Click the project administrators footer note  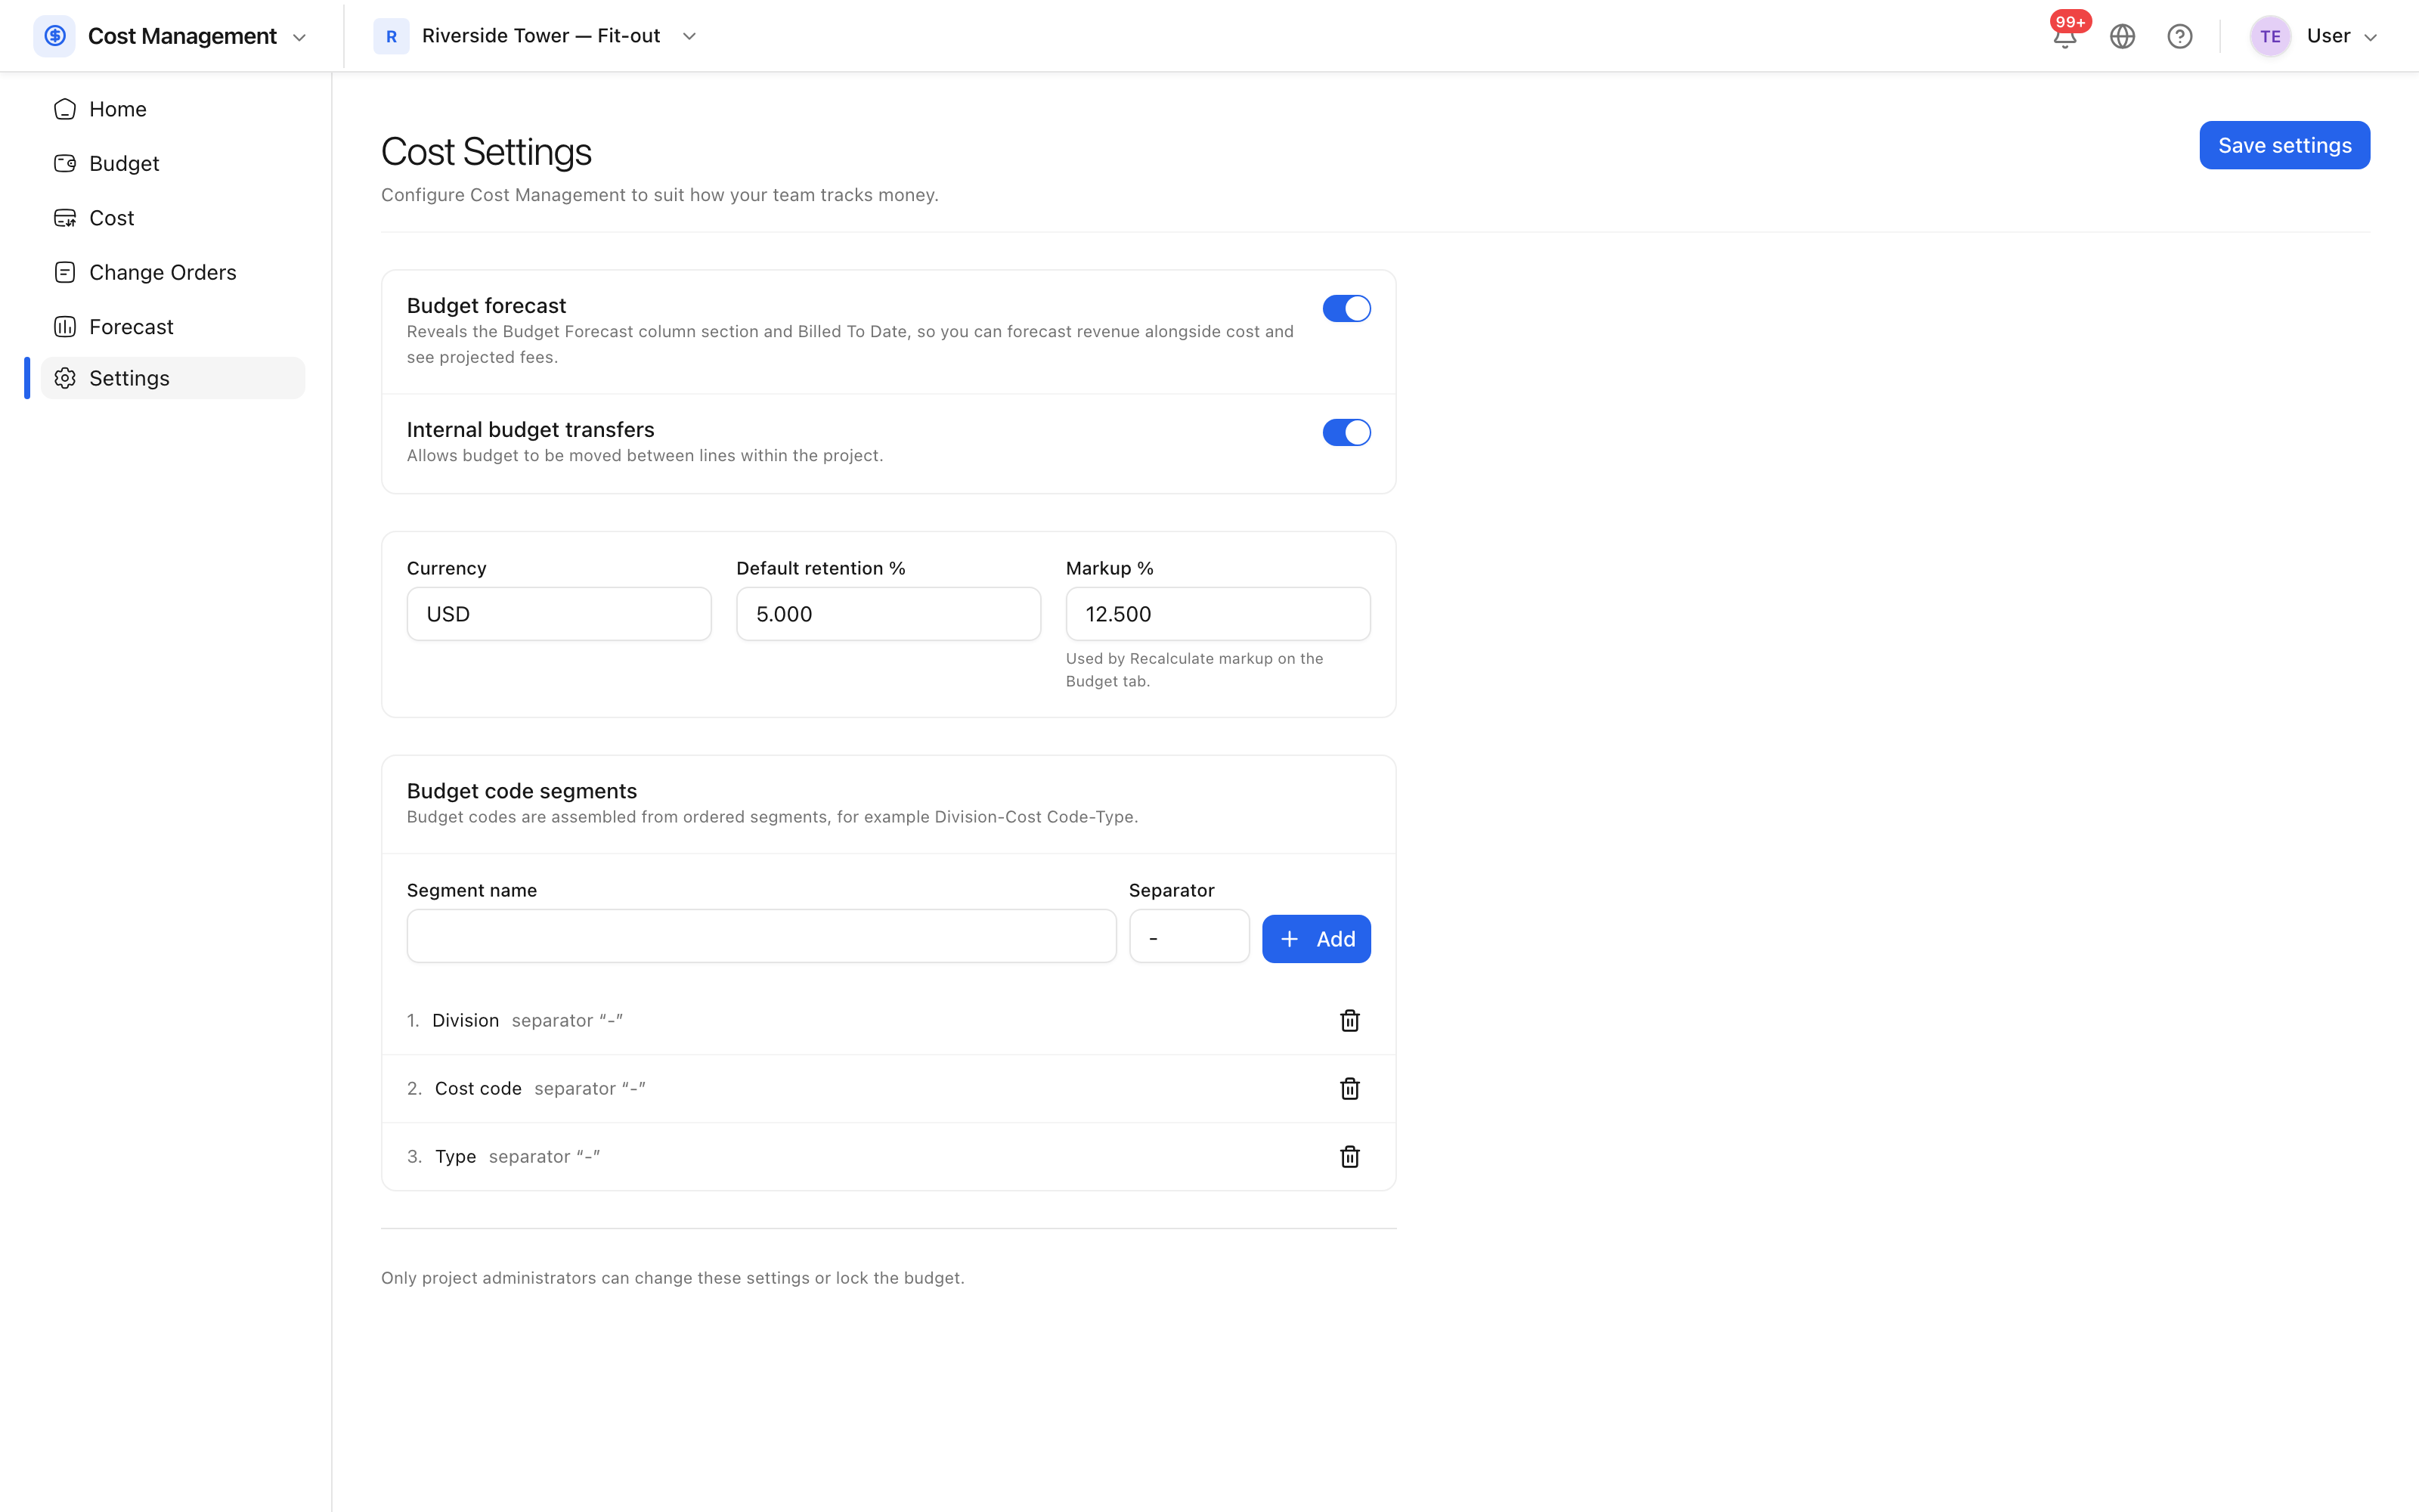672,1278
